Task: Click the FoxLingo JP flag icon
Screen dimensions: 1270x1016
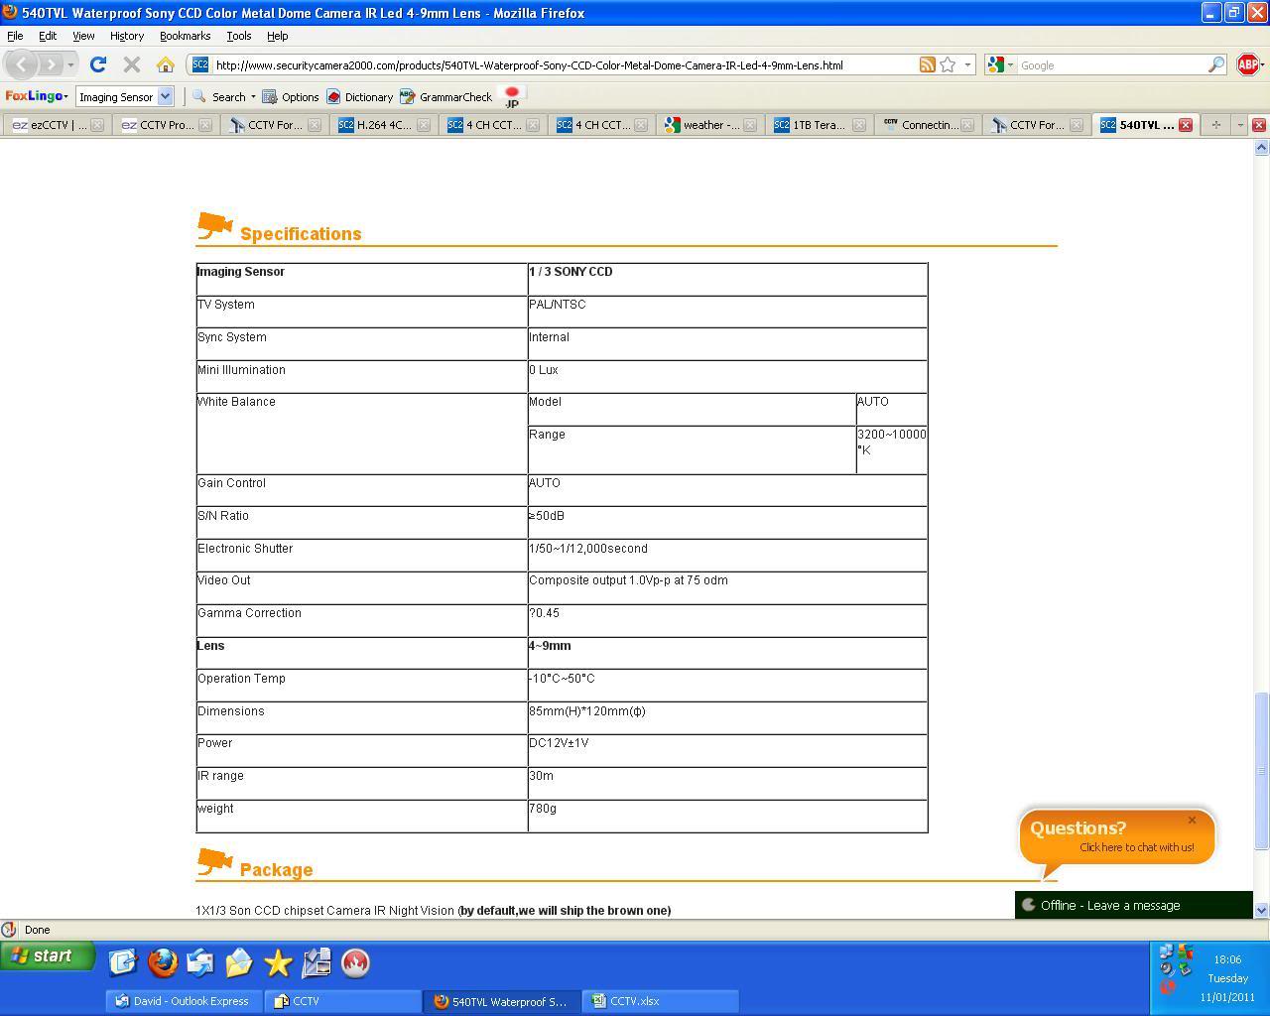Action: pyautogui.click(x=512, y=96)
